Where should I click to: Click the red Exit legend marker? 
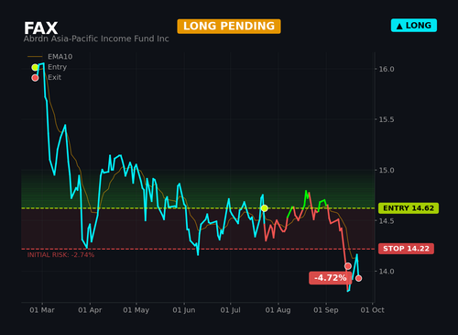[35, 78]
